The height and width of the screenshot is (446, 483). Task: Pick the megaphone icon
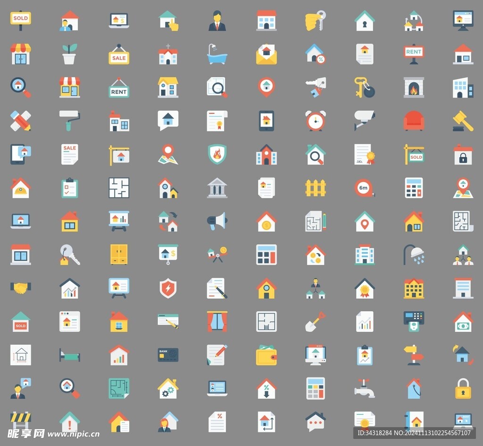coord(217,221)
